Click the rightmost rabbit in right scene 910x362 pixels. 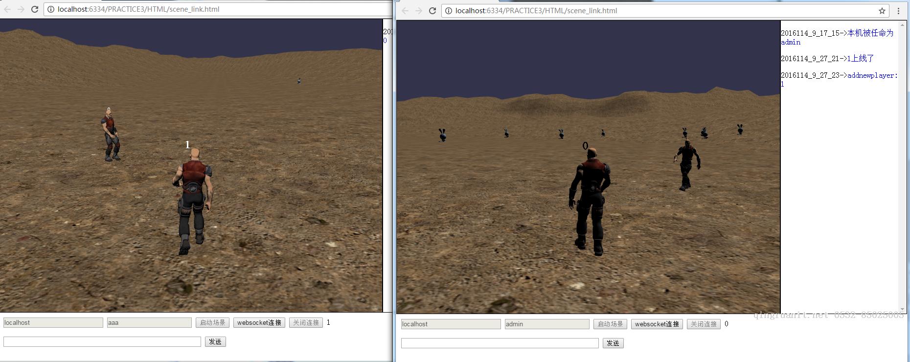point(740,129)
